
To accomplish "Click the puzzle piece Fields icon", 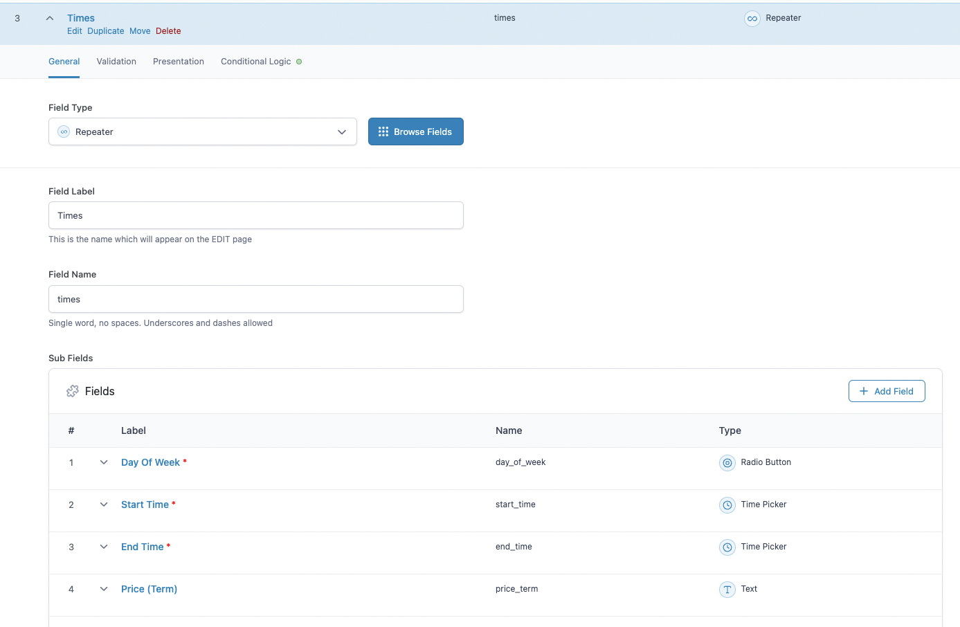I will (x=73, y=392).
